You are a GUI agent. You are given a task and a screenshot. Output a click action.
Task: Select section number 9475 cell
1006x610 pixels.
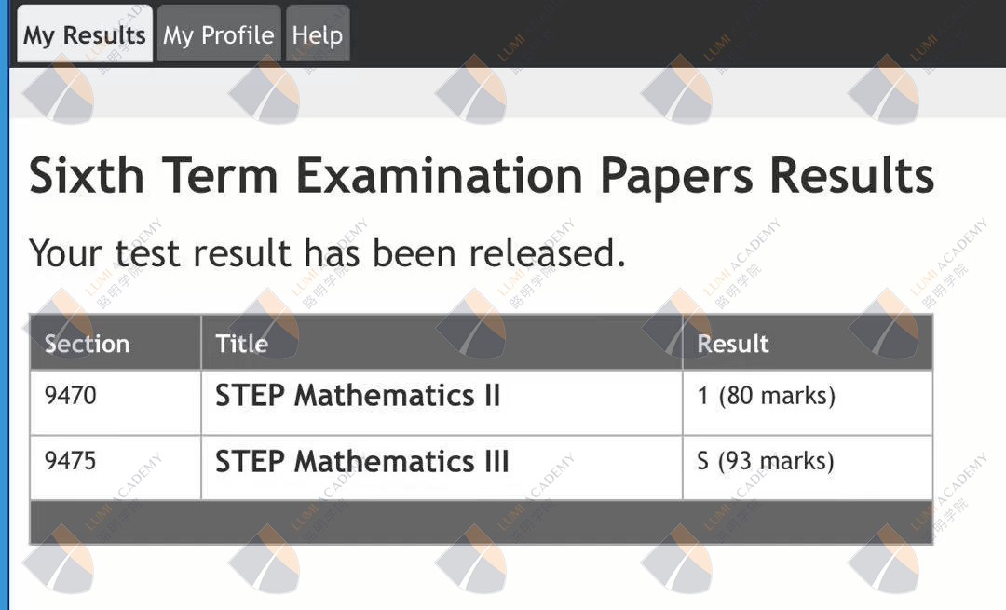(x=71, y=461)
